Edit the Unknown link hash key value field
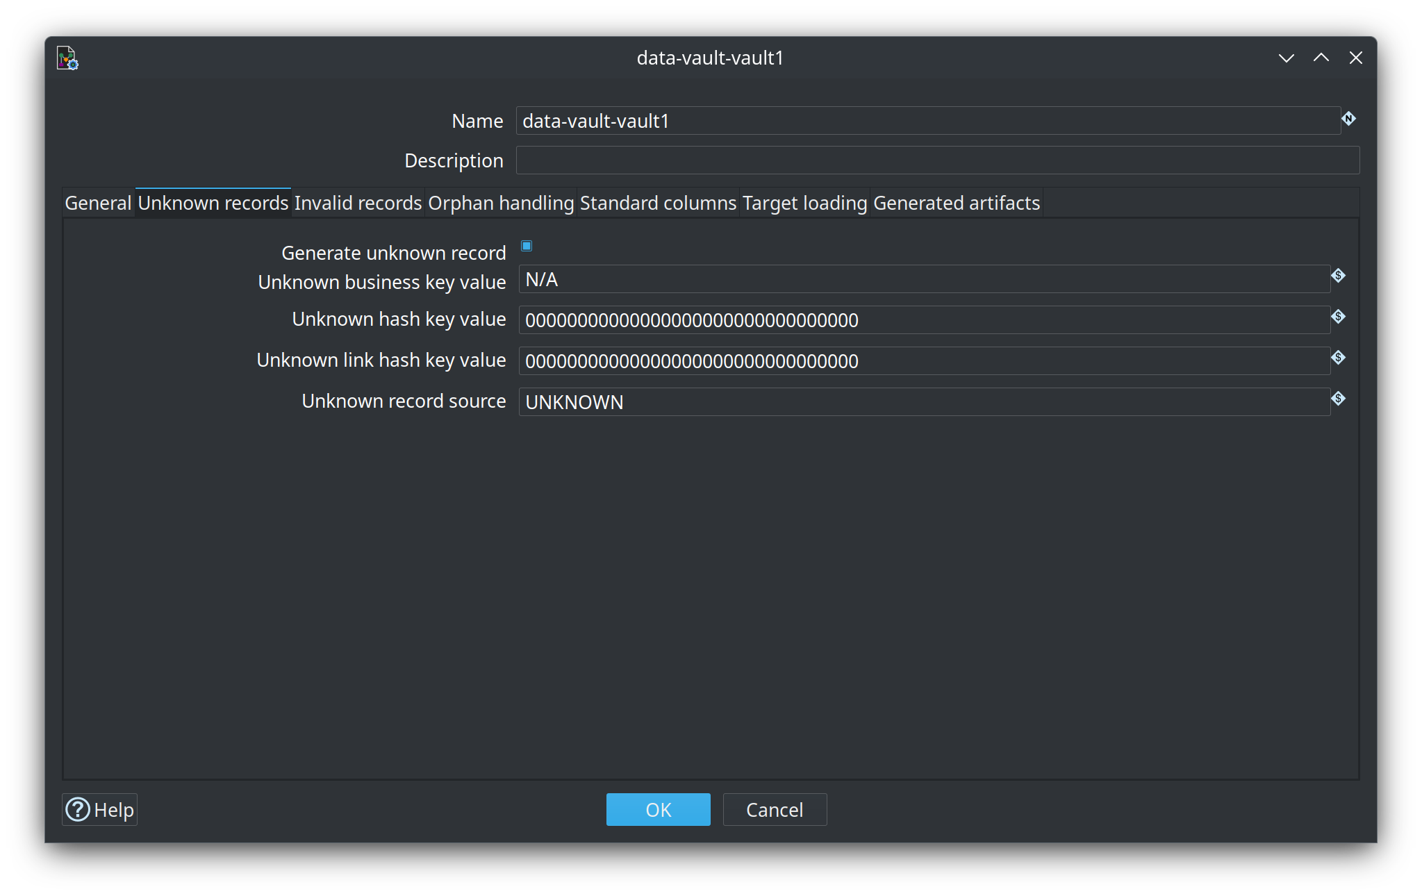The width and height of the screenshot is (1422, 896). [x=924, y=361]
